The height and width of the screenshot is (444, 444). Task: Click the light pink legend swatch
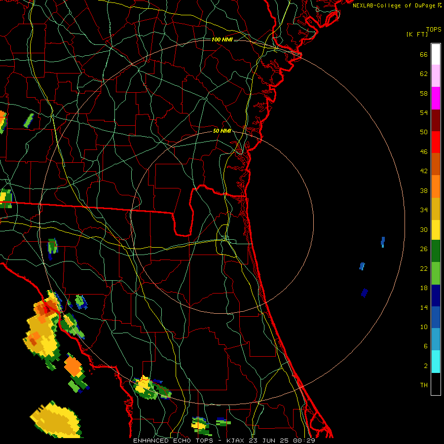click(436, 75)
